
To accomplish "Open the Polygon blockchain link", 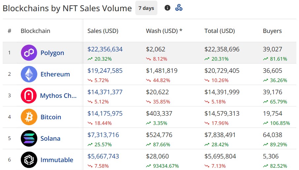I will 52,53.
